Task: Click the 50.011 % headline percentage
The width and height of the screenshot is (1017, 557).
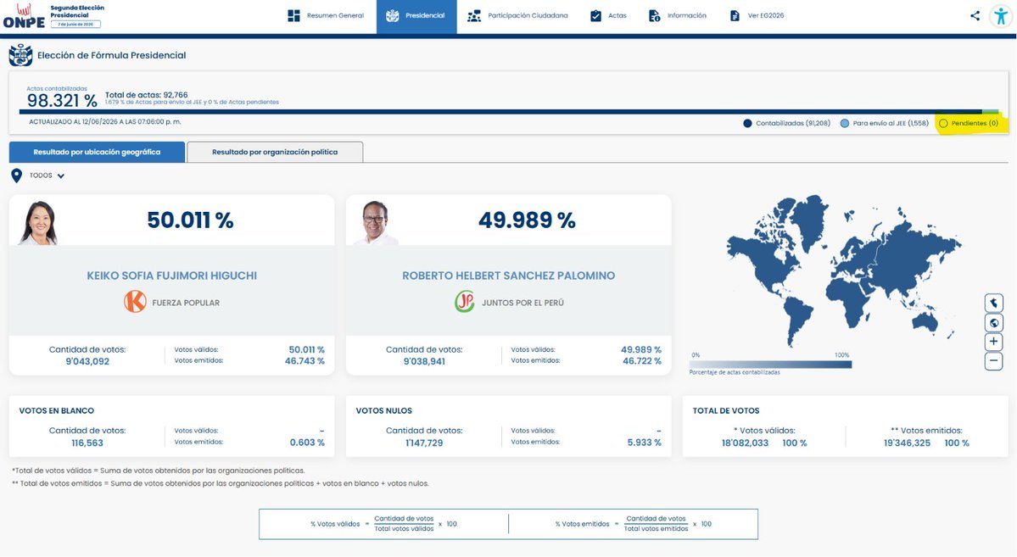Action: click(190, 220)
